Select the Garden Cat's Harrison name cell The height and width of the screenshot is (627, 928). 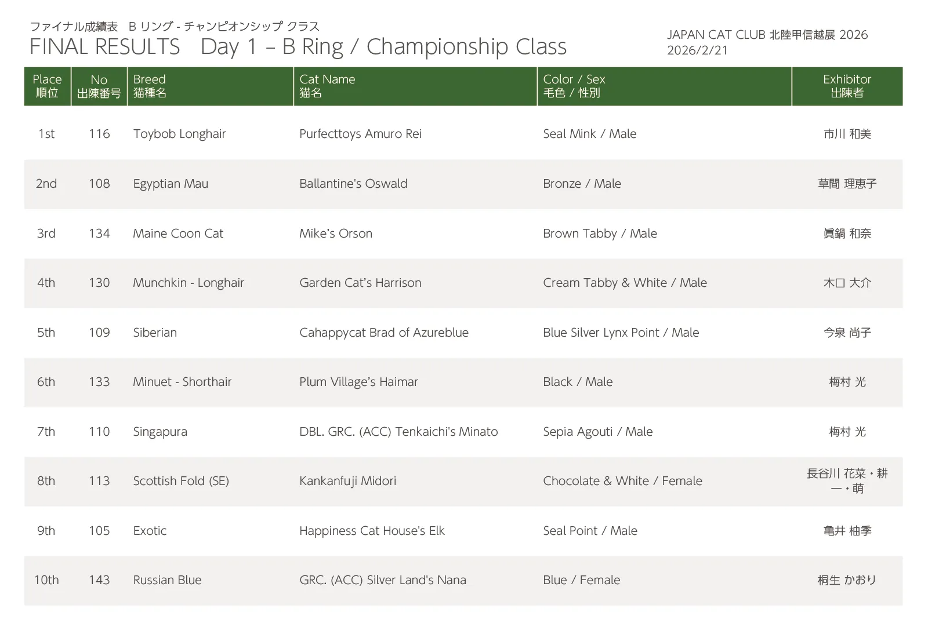[360, 283]
